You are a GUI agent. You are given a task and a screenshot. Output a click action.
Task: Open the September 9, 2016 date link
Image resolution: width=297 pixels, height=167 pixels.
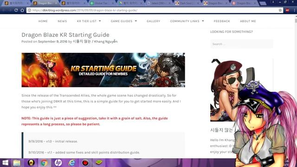52,41
